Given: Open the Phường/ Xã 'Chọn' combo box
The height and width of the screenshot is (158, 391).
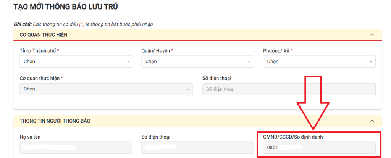Looking at the screenshot, I should click(x=316, y=61).
